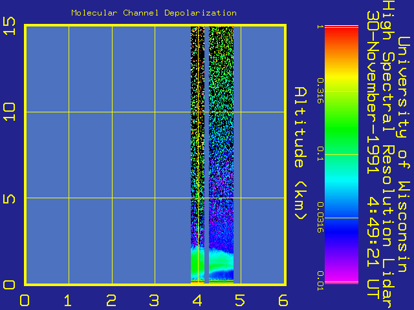Pick the magenta region of the colorbar
The height and width of the screenshot is (310, 414).
342,277
